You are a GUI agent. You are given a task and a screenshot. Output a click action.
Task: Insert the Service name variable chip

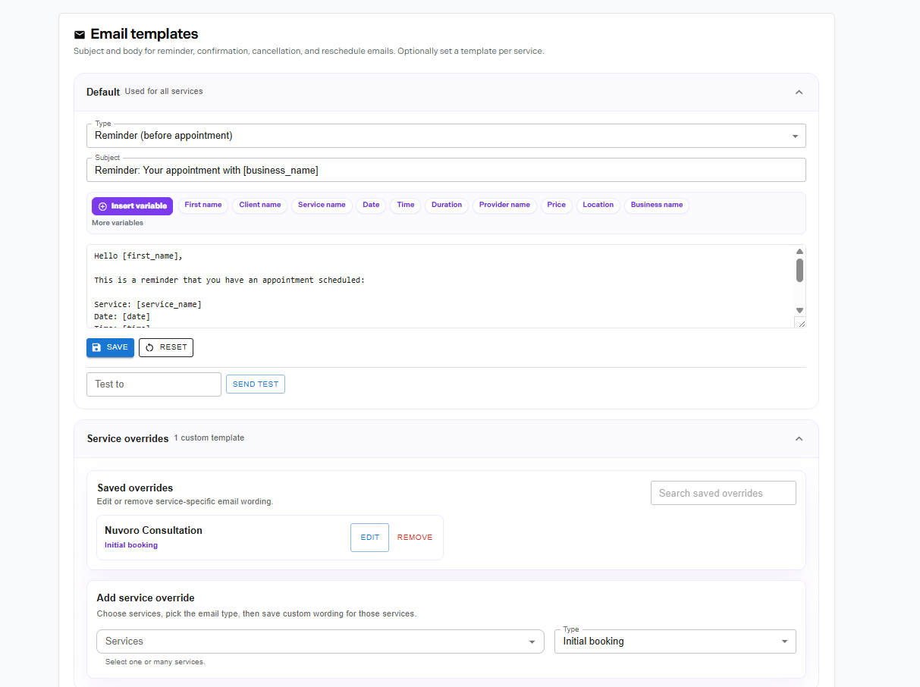pyautogui.click(x=322, y=205)
